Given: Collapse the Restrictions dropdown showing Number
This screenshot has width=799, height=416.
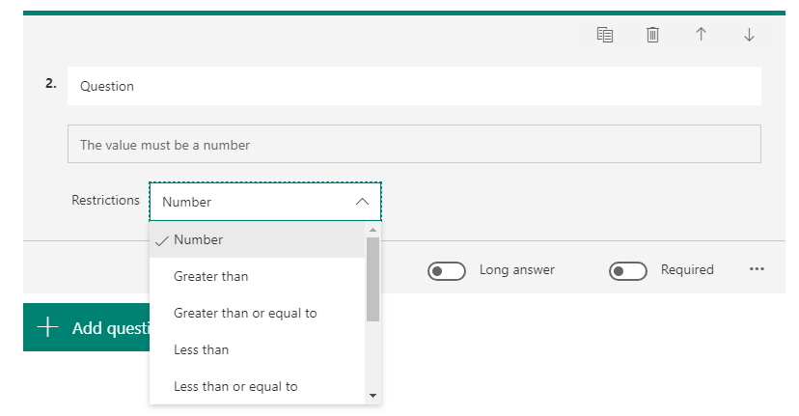Looking at the screenshot, I should (265, 202).
